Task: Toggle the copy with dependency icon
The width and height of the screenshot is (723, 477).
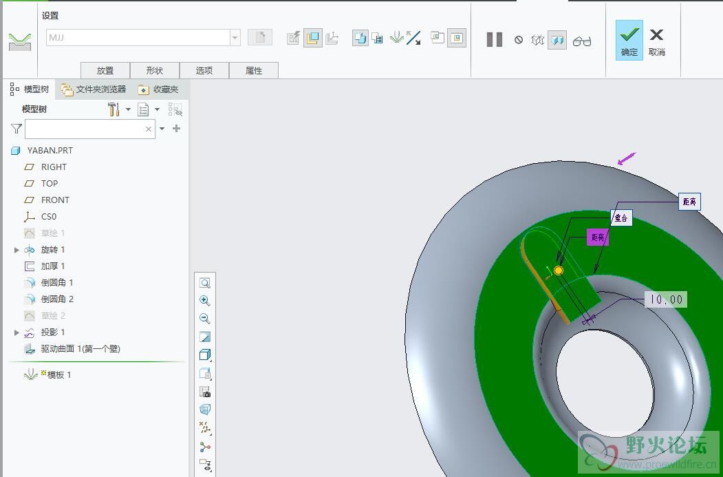Action: point(360,38)
